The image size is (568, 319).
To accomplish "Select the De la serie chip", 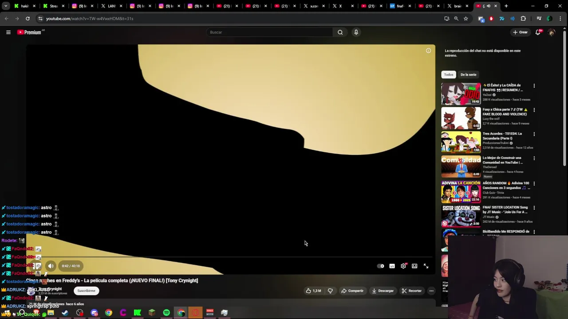I will [x=468, y=74].
